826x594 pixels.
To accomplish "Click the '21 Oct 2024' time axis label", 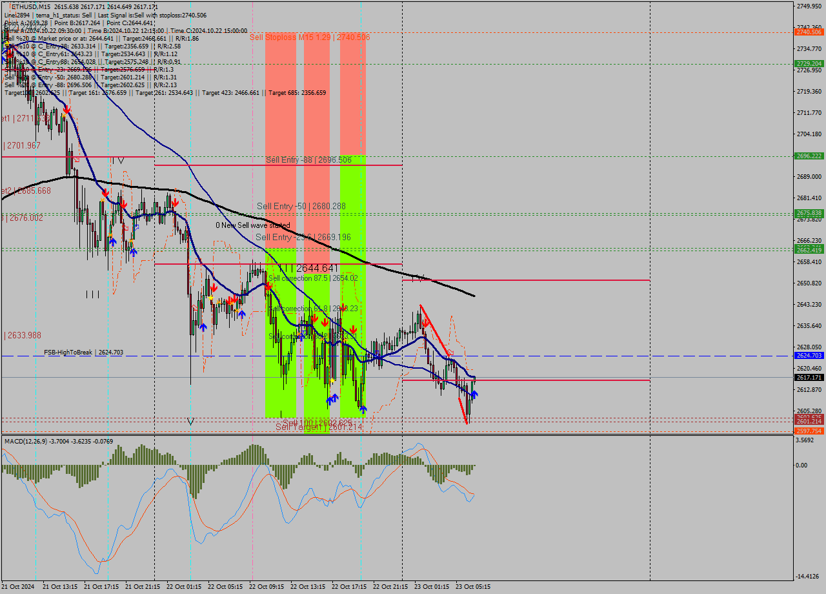I will (x=19, y=587).
